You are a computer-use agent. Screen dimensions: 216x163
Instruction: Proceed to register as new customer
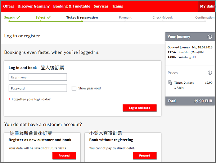coord(64,155)
